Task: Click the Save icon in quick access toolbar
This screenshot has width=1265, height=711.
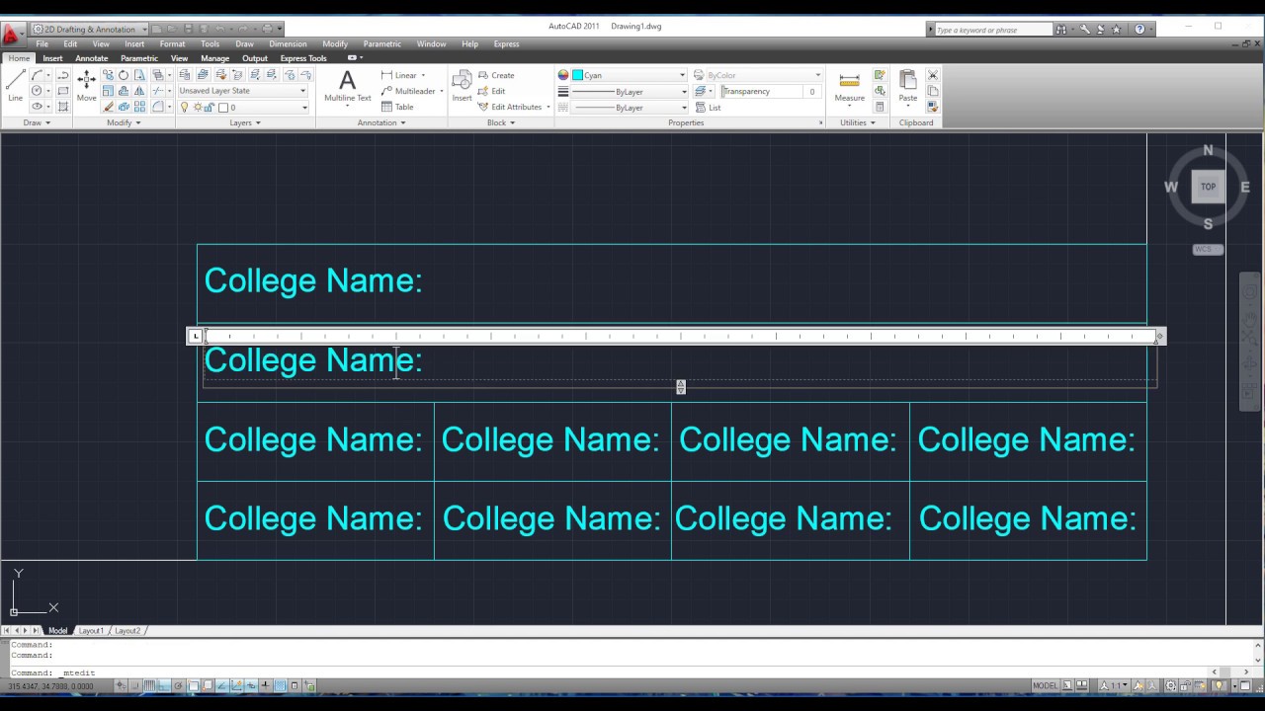Action: click(x=188, y=29)
